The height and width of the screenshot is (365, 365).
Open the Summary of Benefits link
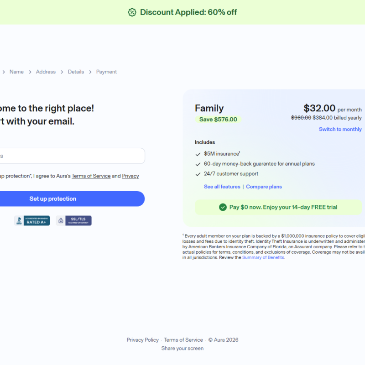coord(263,257)
